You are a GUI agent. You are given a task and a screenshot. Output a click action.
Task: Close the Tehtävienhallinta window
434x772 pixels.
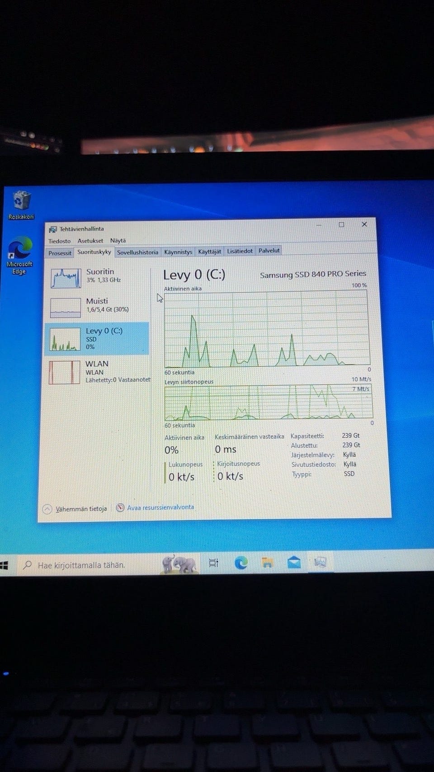point(364,224)
